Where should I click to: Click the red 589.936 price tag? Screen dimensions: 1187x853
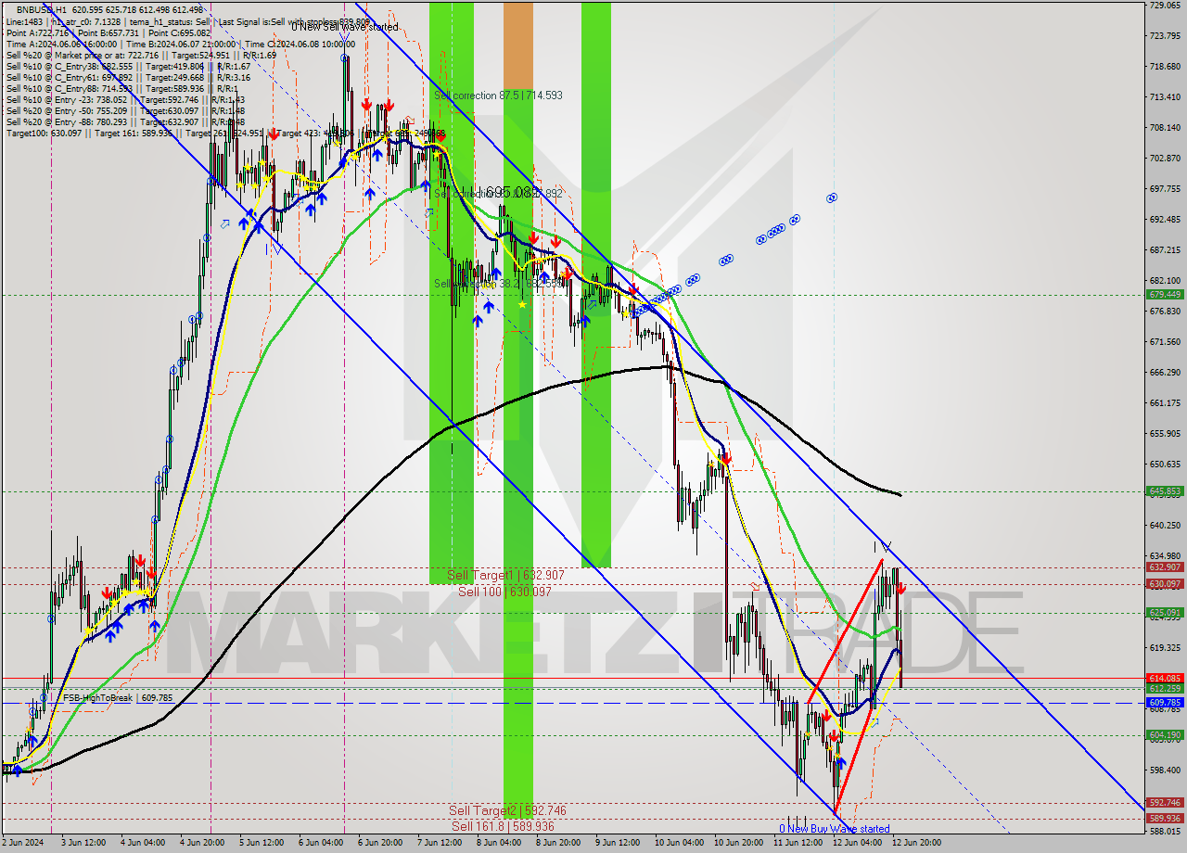coord(1165,819)
